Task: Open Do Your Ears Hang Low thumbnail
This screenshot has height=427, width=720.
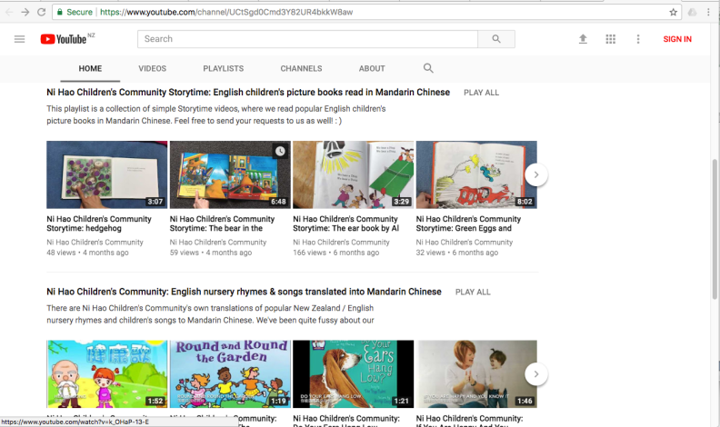Action: (353, 374)
